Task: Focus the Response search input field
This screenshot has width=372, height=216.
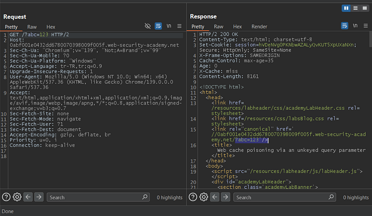Action: (285, 197)
